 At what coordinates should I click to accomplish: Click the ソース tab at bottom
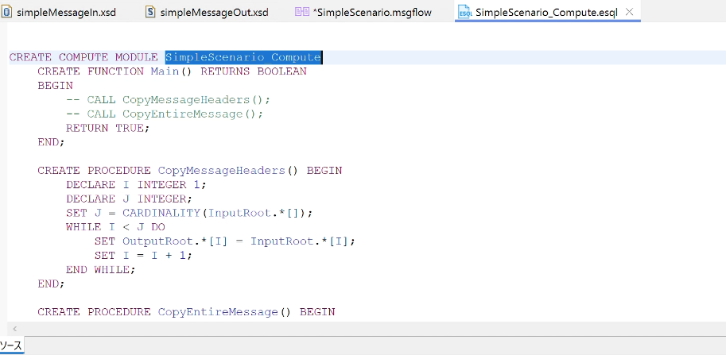coord(11,345)
